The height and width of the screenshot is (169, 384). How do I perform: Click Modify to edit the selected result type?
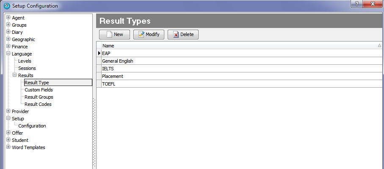click(x=149, y=35)
